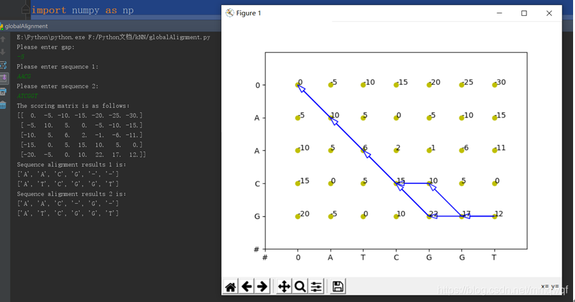Toggle soft-wrap in the run console
575x302 pixels.
point(3,65)
